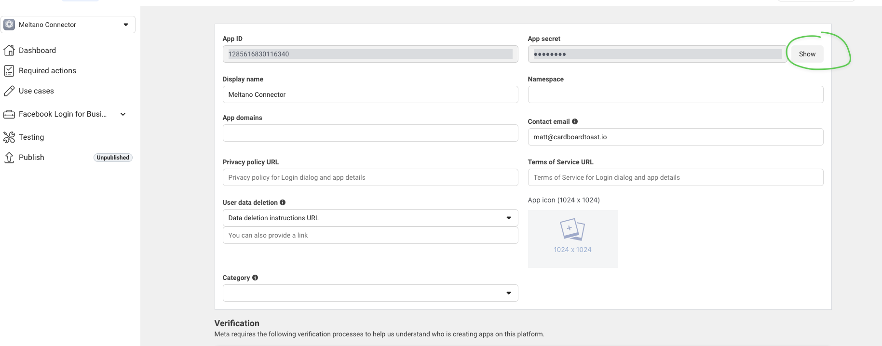The image size is (882, 346).
Task: Click the Terms of Service URL field
Action: click(x=675, y=177)
